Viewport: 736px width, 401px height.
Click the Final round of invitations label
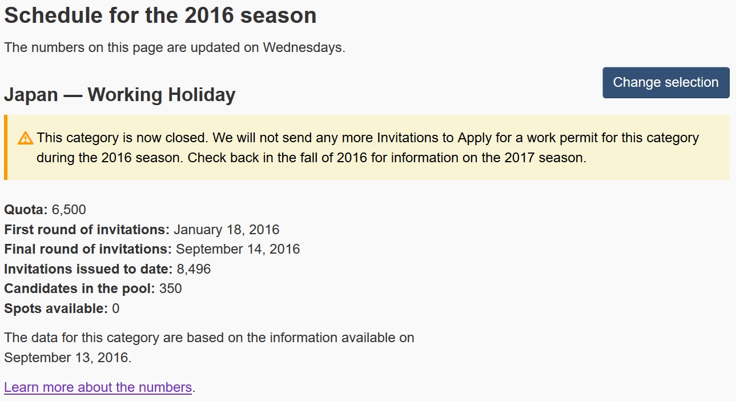(x=88, y=249)
